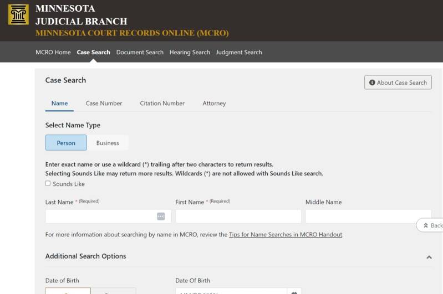The width and height of the screenshot is (443, 294).
Task: Click the Minnesota Judicial Branch pillar logo
Action: 18,14
